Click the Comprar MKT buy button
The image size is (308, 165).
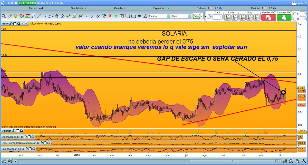[x=284, y=17]
